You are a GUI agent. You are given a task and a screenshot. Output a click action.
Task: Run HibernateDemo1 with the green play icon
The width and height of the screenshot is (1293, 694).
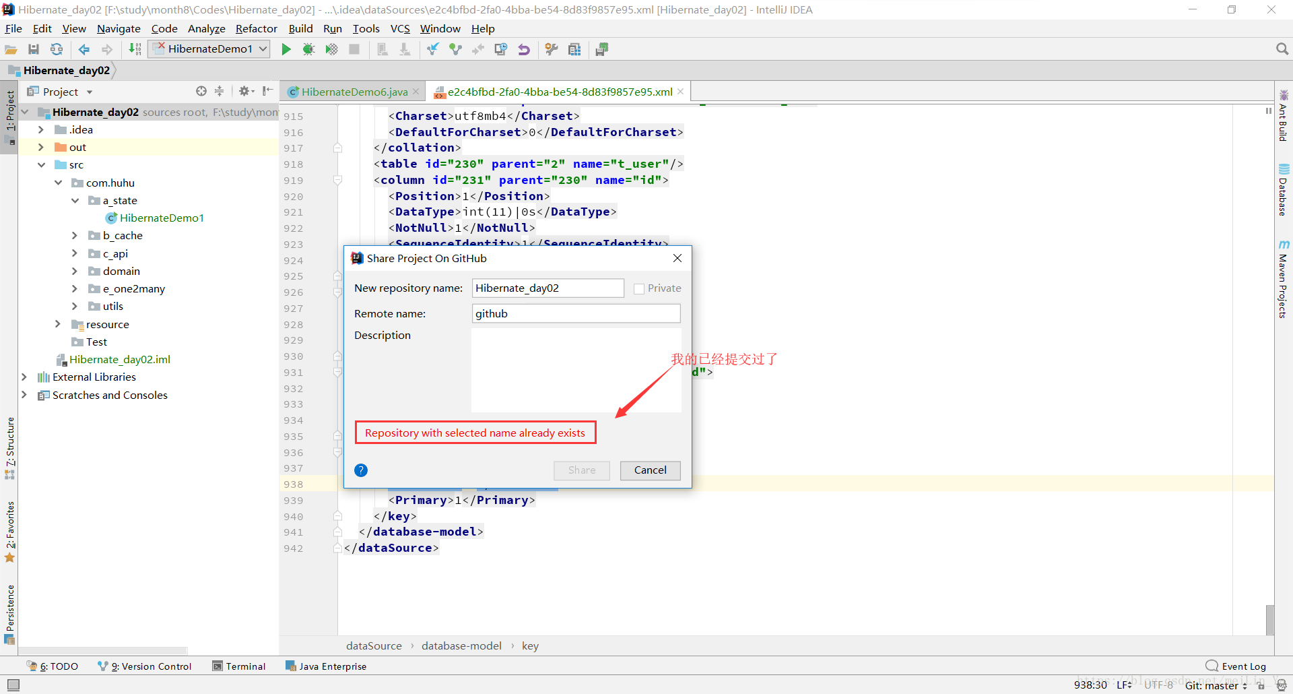(x=286, y=49)
